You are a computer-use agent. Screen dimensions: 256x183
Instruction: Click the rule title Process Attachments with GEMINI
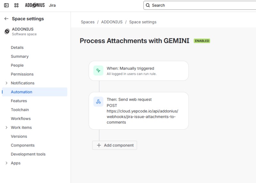point(134,41)
